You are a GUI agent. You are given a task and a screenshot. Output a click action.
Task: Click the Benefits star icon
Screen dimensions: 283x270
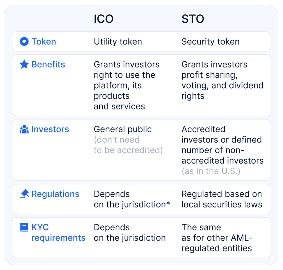coord(24,64)
